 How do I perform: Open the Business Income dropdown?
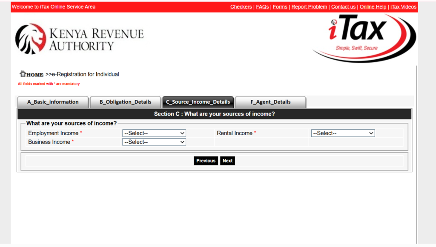[154, 142]
